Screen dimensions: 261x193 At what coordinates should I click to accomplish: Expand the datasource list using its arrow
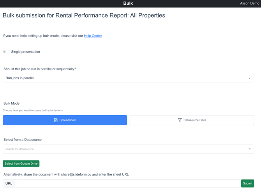250,149
